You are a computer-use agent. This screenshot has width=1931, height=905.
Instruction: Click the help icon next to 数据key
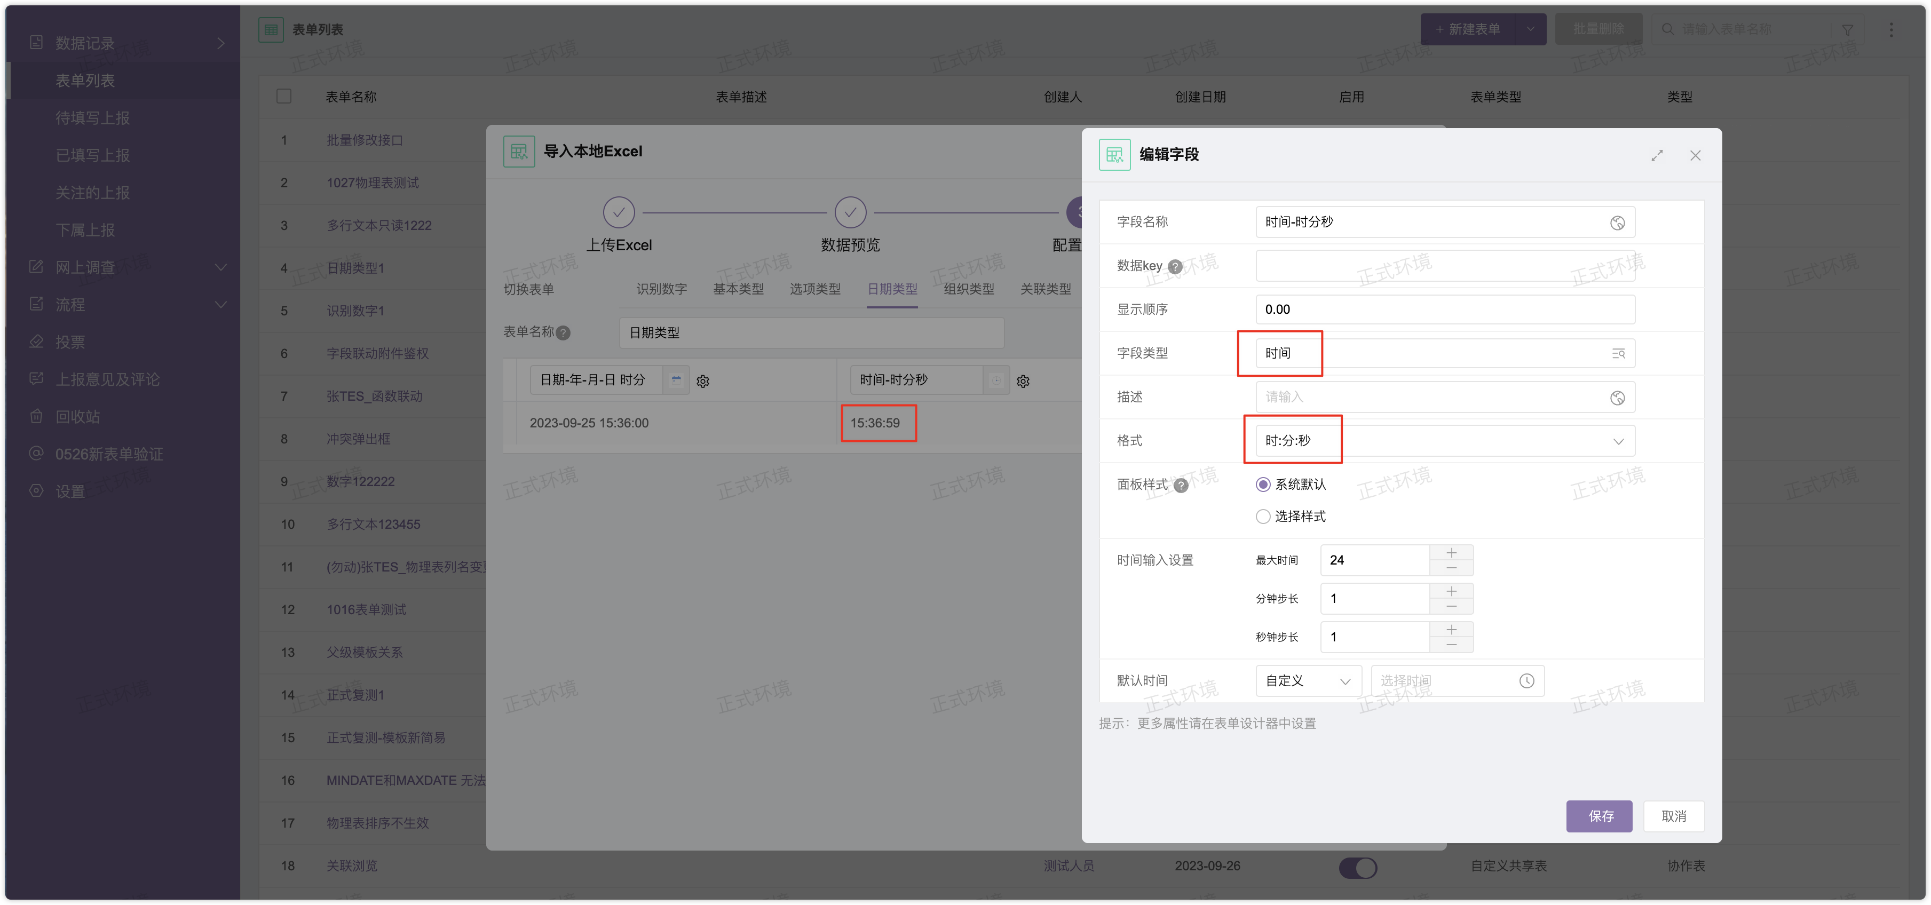coord(1175,267)
